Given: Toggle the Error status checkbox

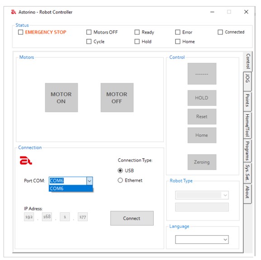Looking at the screenshot, I should pyautogui.click(x=178, y=32).
